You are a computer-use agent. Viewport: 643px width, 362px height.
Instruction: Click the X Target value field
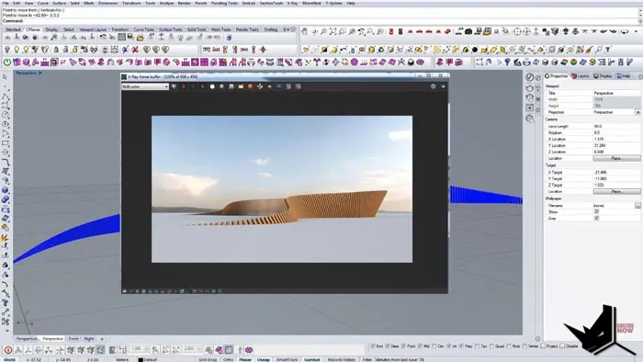pyautogui.click(x=616, y=173)
